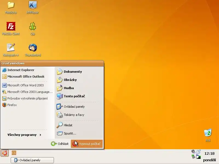This screenshot has height=164, width=219.
Task: Open Microsoft Office 2003 Language settings
Action: pos(27,92)
